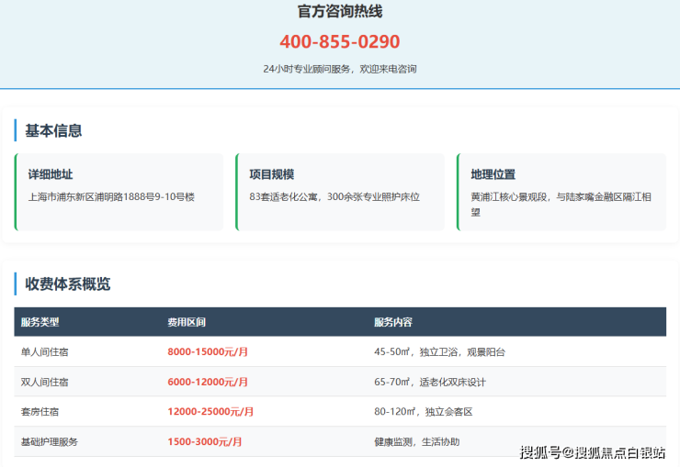Select the 收费体系概览 section heading
This screenshot has height=467, width=680.
67,284
